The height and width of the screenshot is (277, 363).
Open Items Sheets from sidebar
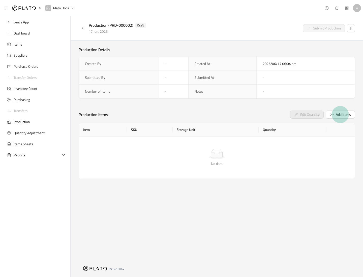[23, 144]
